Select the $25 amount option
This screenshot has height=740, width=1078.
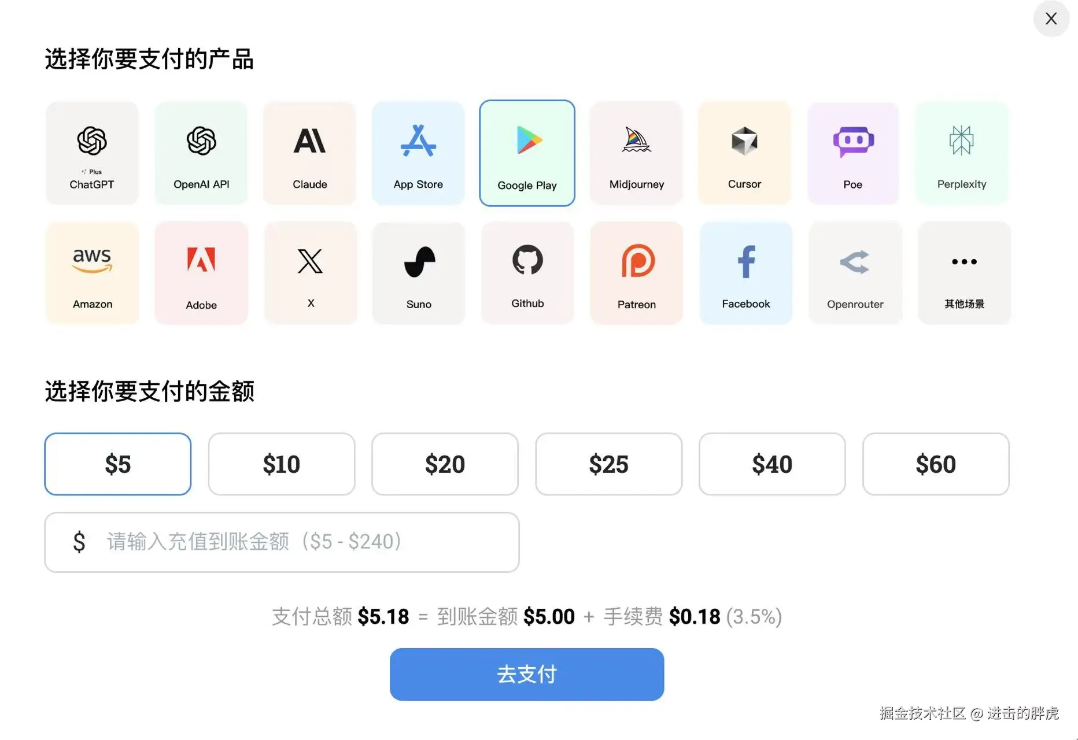pos(609,464)
